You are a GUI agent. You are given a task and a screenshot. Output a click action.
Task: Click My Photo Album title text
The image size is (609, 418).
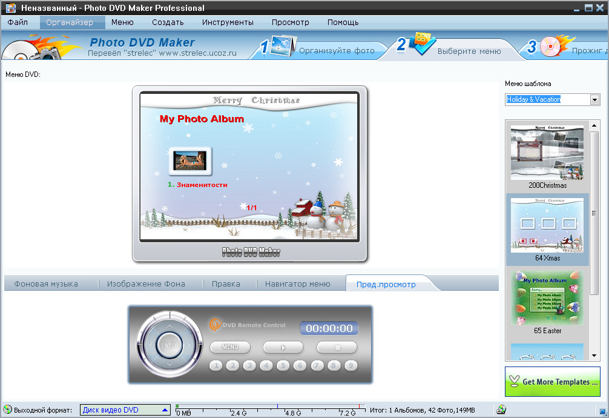[202, 119]
